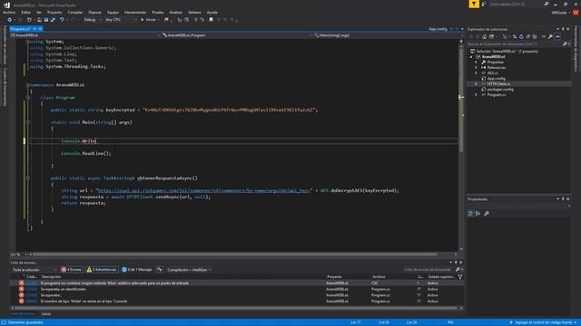Switch to the Salida output tab
581x326 pixels.
click(46, 314)
